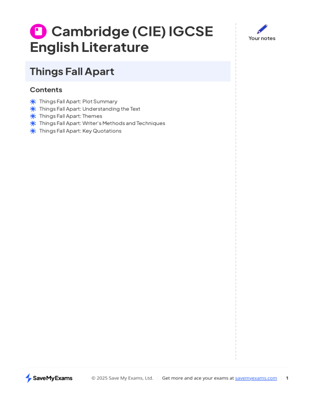The image size is (314, 406).
Task: Click the Cambridge (CIE) IGCSE English Literature title
Action: (121, 39)
